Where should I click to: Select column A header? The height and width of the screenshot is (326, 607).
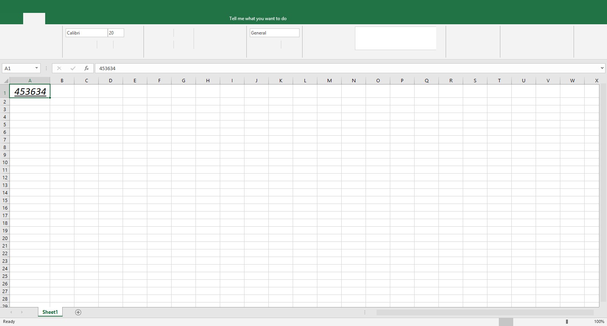point(30,81)
